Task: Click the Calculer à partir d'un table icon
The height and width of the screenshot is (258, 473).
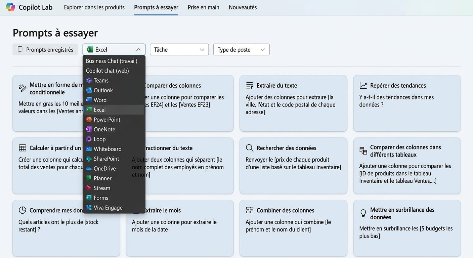Action: coord(23,148)
